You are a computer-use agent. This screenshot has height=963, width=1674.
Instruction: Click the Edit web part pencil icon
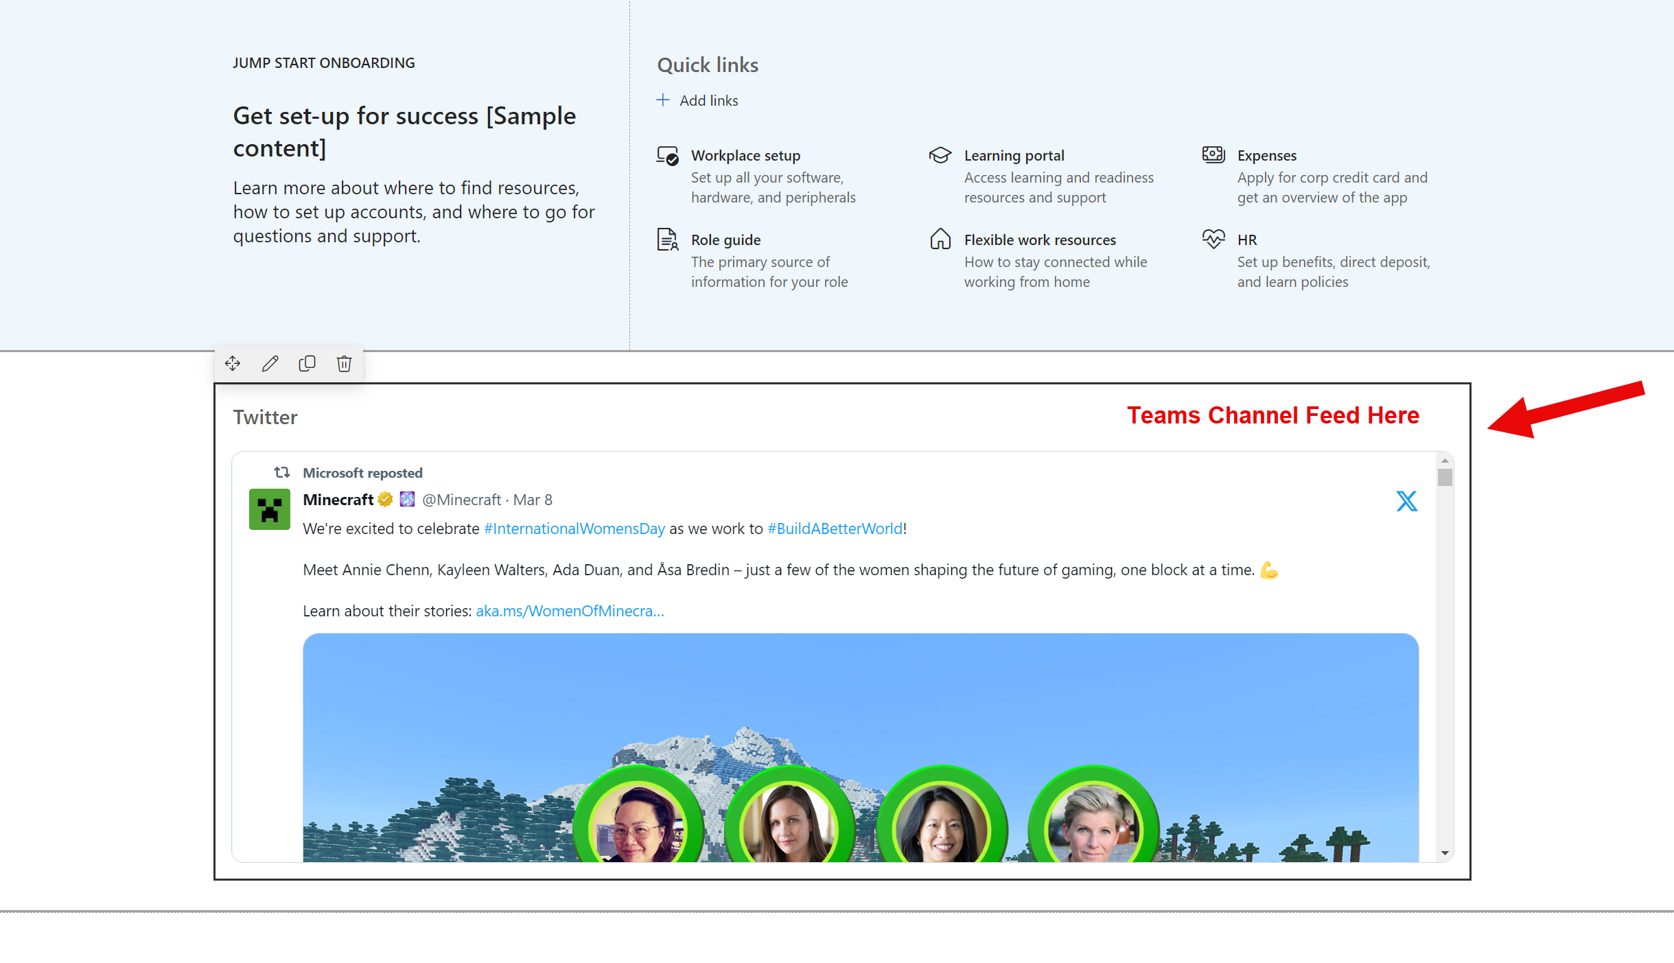[270, 363]
